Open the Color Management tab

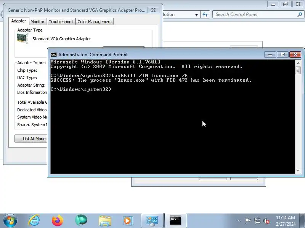coord(95,22)
